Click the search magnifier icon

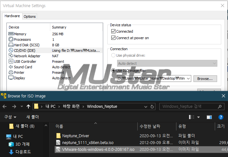(220, 107)
